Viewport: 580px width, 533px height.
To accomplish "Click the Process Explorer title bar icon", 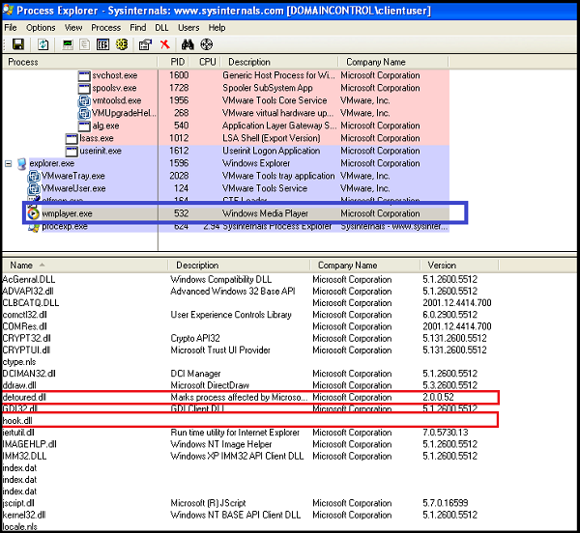I will tap(8, 11).
